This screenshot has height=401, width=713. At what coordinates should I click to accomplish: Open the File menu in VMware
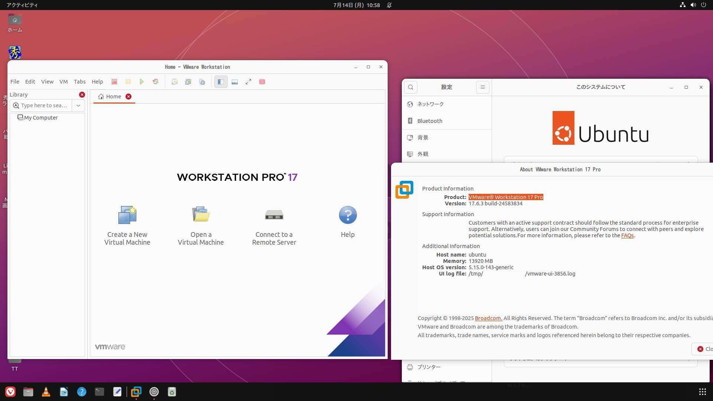(x=15, y=82)
